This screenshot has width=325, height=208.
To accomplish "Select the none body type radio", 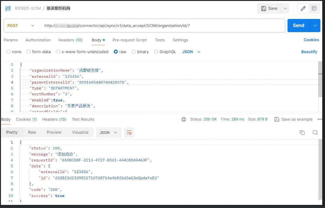I will coord(8,52).
